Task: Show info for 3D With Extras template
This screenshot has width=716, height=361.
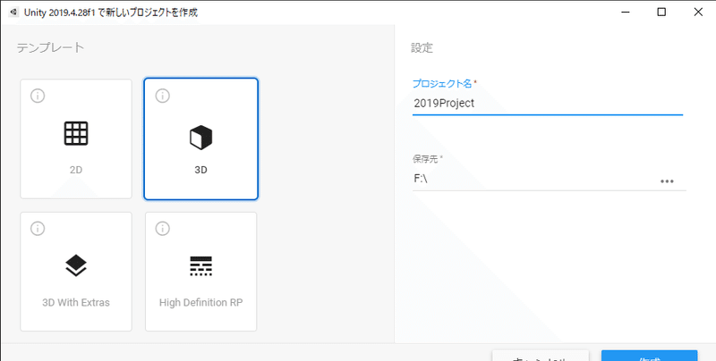Action: pyautogui.click(x=38, y=229)
